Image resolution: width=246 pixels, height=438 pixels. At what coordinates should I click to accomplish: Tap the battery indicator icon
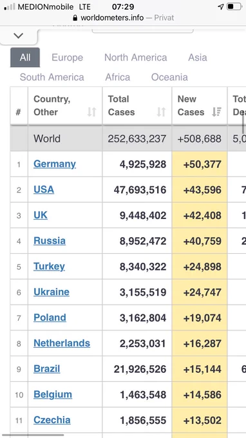click(x=234, y=6)
